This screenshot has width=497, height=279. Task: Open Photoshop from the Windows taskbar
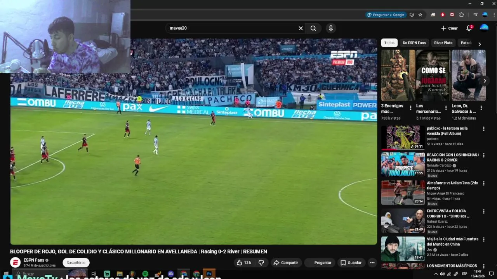tap(209, 274)
